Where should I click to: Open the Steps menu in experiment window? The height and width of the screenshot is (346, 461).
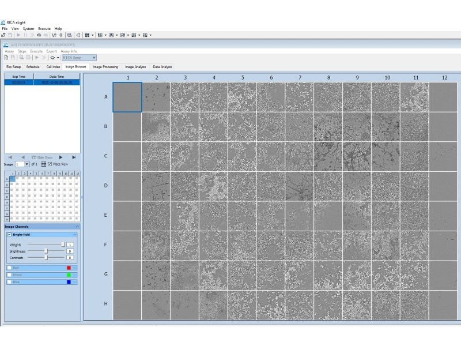(x=22, y=51)
